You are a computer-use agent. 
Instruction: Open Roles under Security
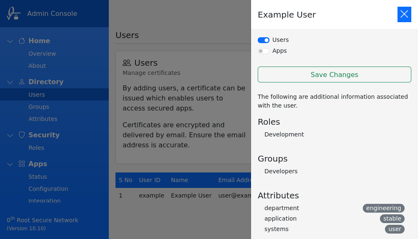(x=36, y=148)
